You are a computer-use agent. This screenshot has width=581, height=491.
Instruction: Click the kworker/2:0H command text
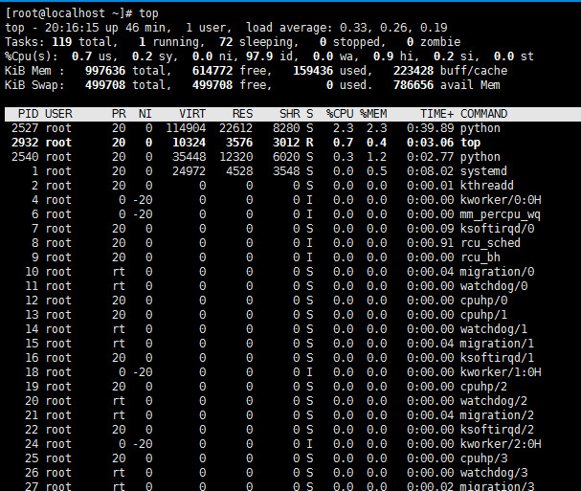pos(501,444)
